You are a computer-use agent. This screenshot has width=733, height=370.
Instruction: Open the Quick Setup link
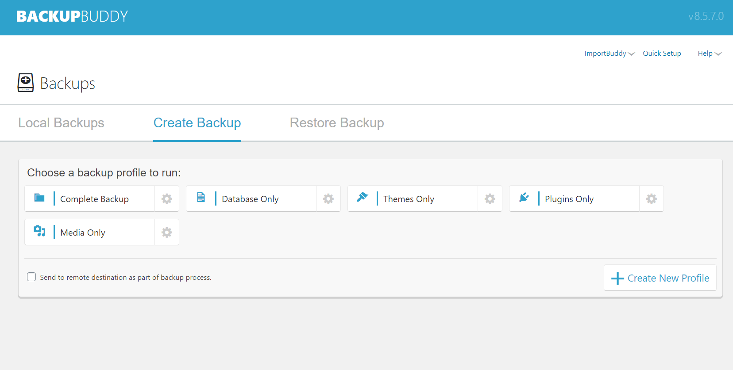tap(662, 53)
